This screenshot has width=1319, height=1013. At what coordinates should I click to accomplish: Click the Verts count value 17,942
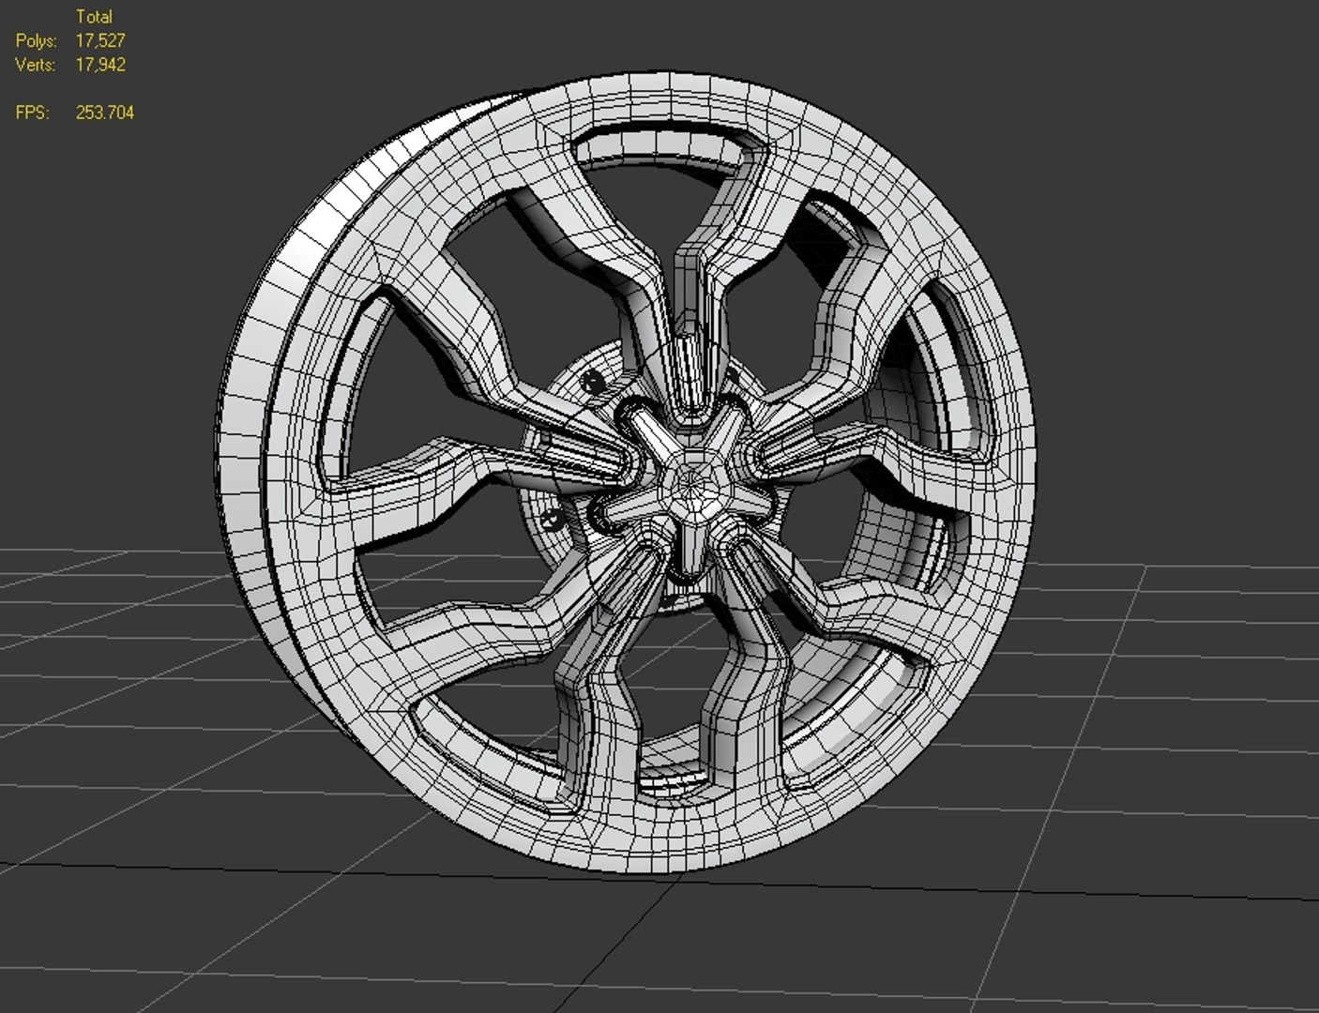(100, 65)
